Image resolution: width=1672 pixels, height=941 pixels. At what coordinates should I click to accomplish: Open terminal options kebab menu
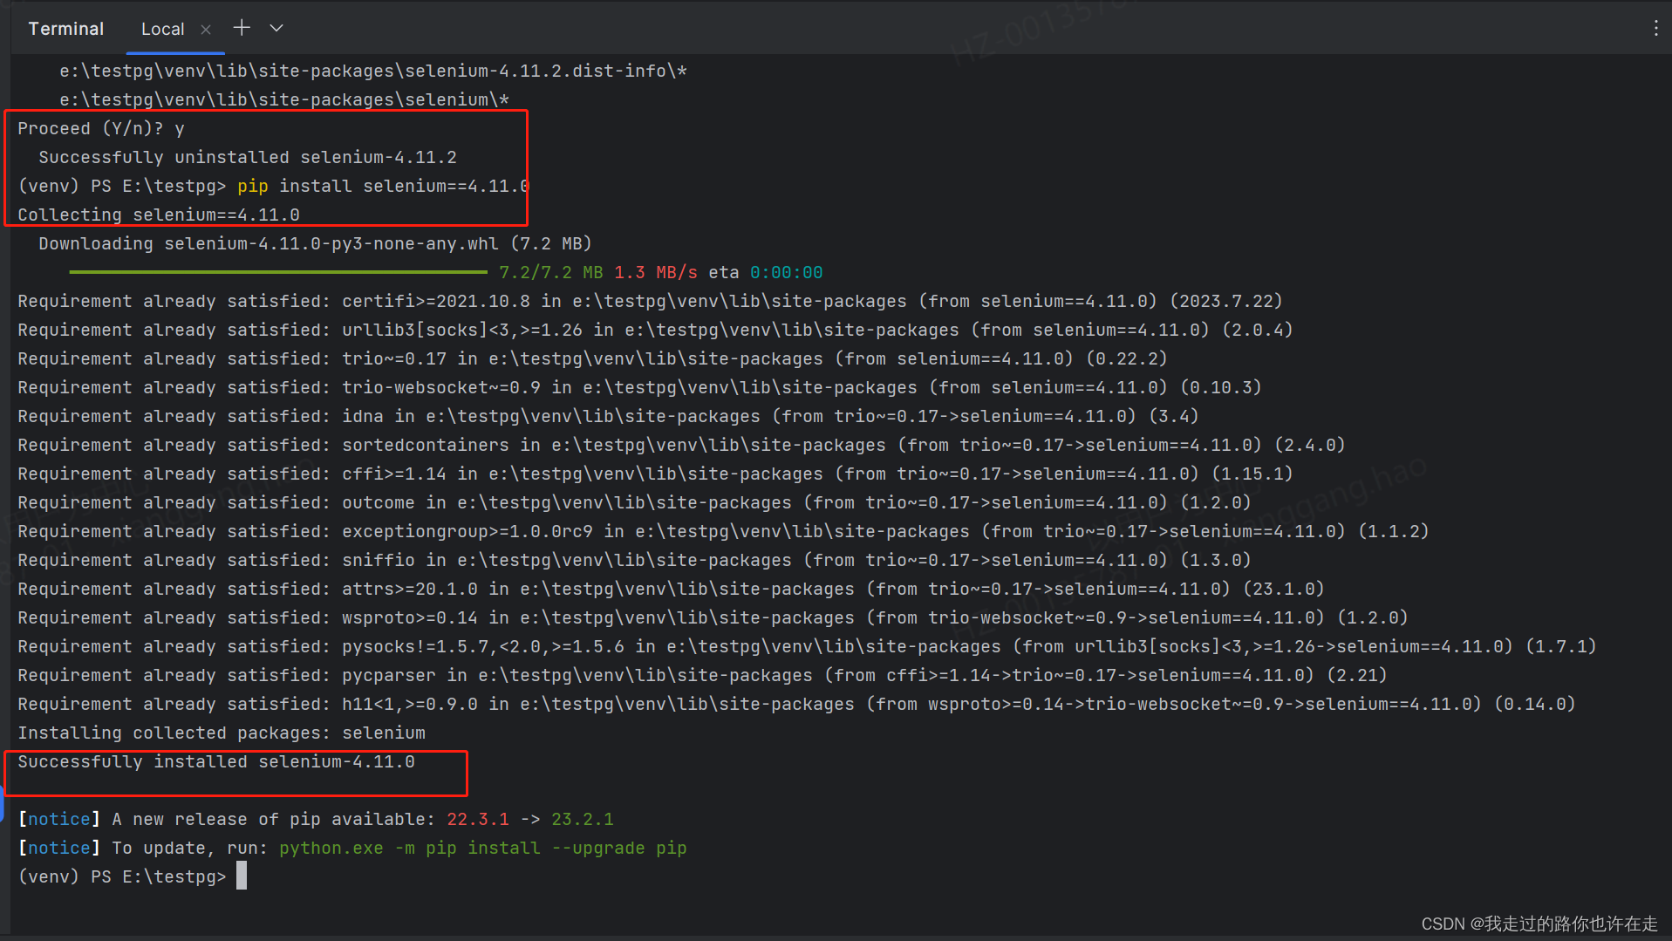(x=1655, y=28)
